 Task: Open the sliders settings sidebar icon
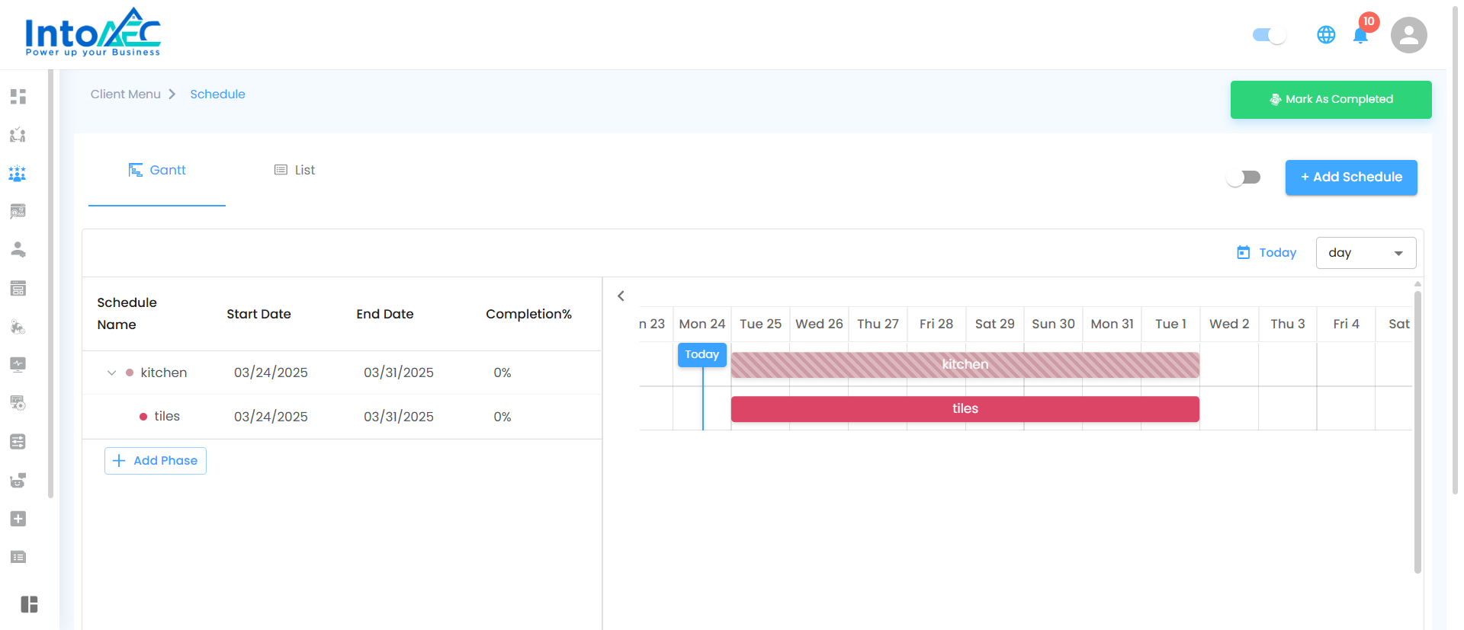coord(18,442)
